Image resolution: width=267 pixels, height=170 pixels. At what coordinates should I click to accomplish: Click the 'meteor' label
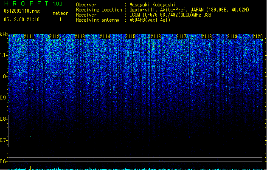point(60,13)
